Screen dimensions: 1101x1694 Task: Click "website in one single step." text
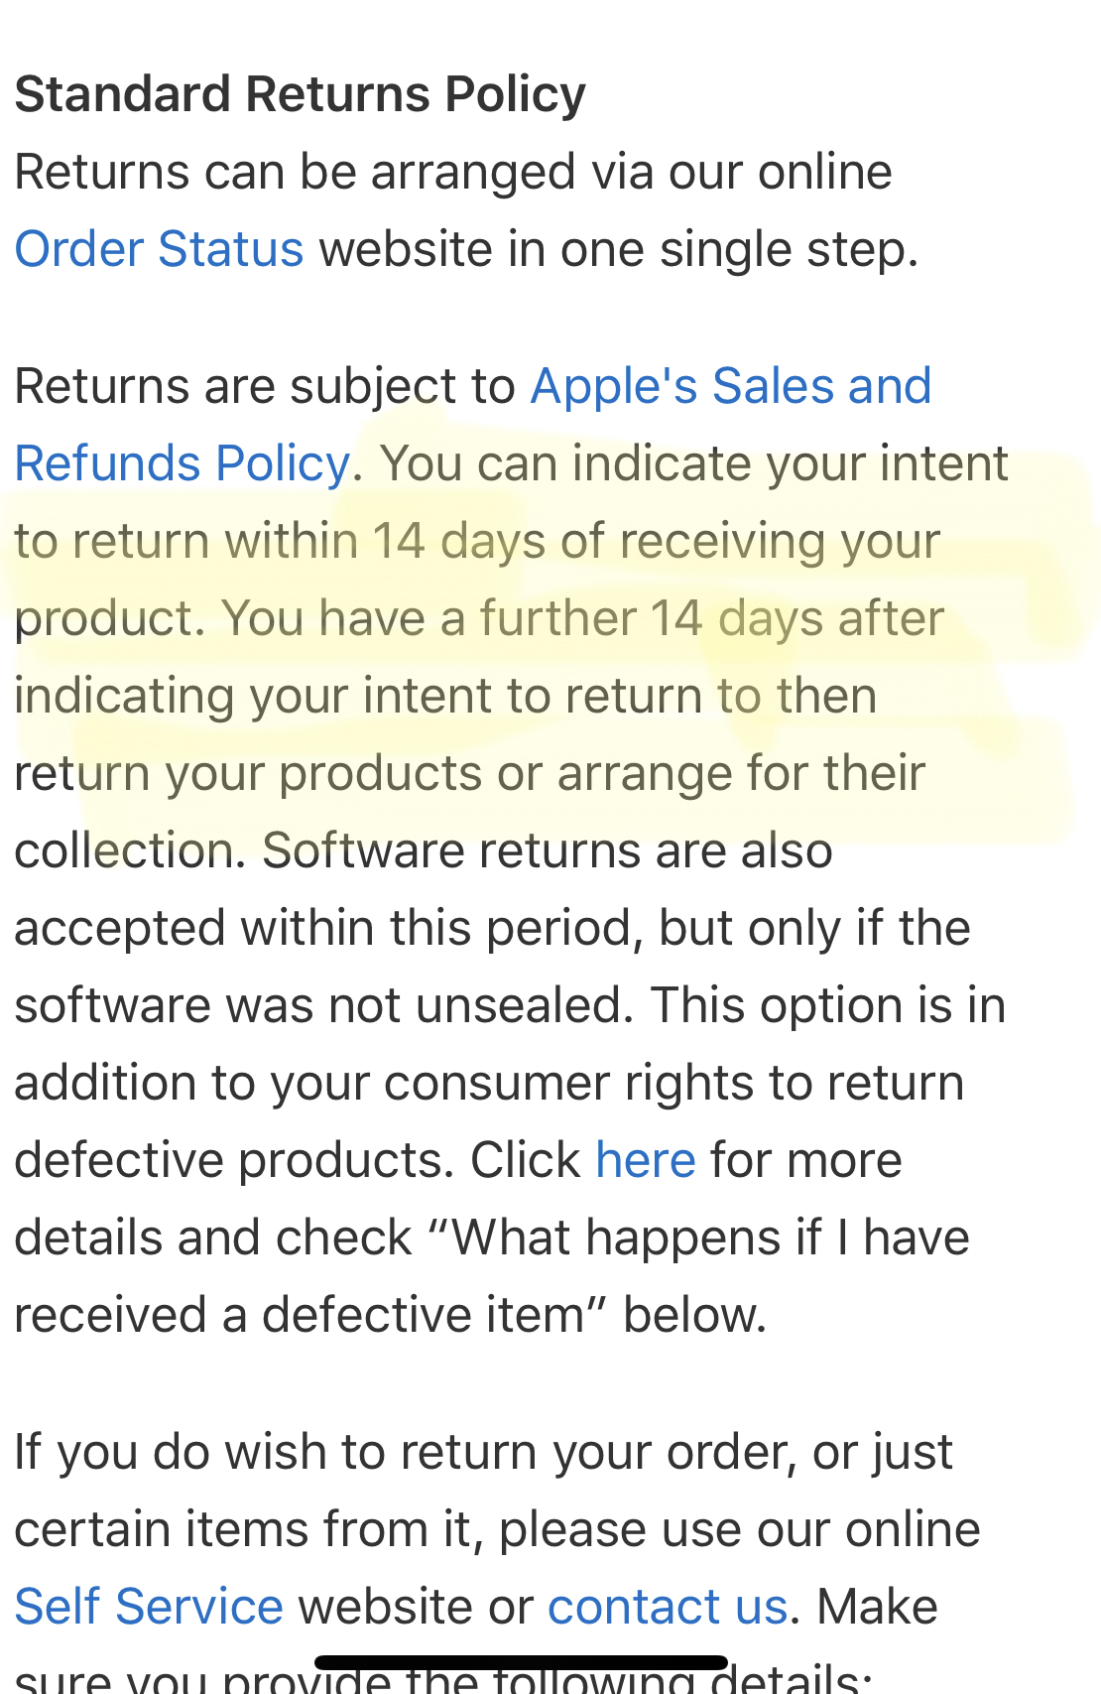tap(618, 249)
